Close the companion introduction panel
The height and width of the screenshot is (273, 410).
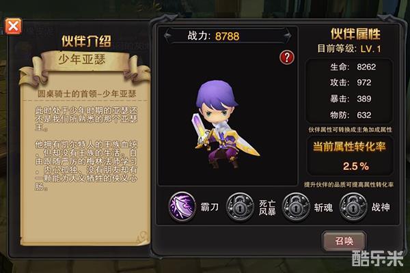13,26
